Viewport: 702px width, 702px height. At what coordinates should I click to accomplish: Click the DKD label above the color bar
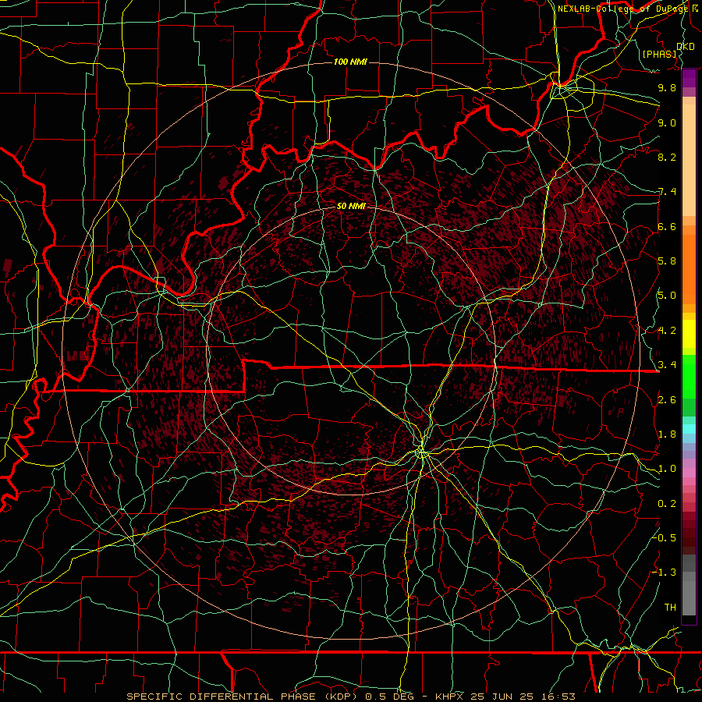point(686,47)
